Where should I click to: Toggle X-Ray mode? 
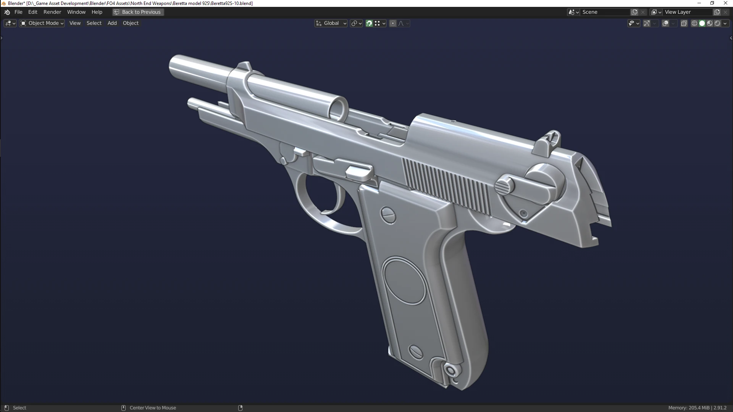[684, 23]
